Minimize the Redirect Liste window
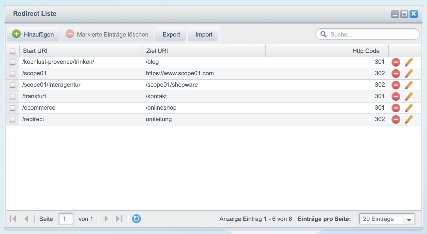The width and height of the screenshot is (427, 234). tap(395, 14)
